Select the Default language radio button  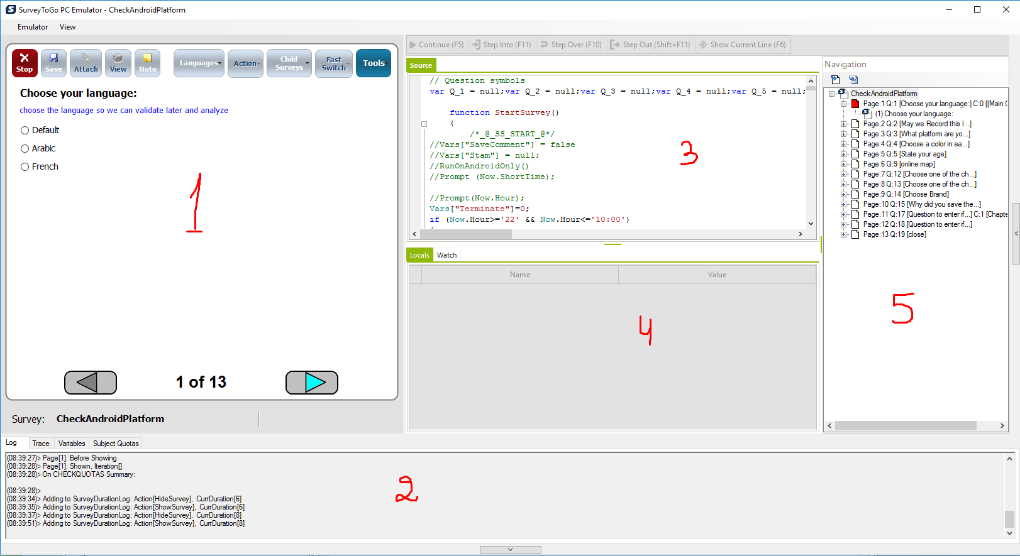pos(25,130)
